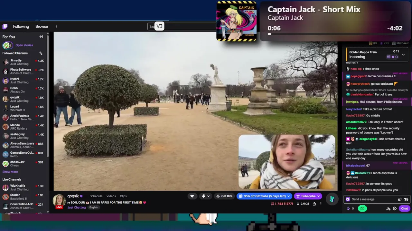Click Show More under followed channels
This screenshot has width=412, height=231.
click(10, 172)
